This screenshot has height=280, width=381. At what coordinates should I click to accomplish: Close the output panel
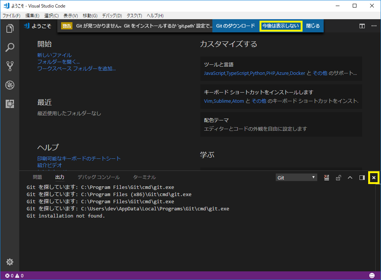374,178
